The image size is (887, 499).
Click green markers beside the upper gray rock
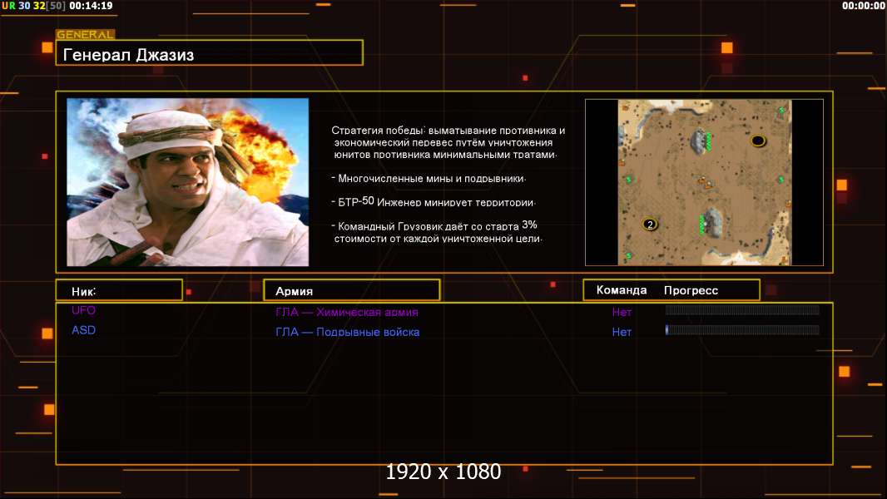point(709,142)
